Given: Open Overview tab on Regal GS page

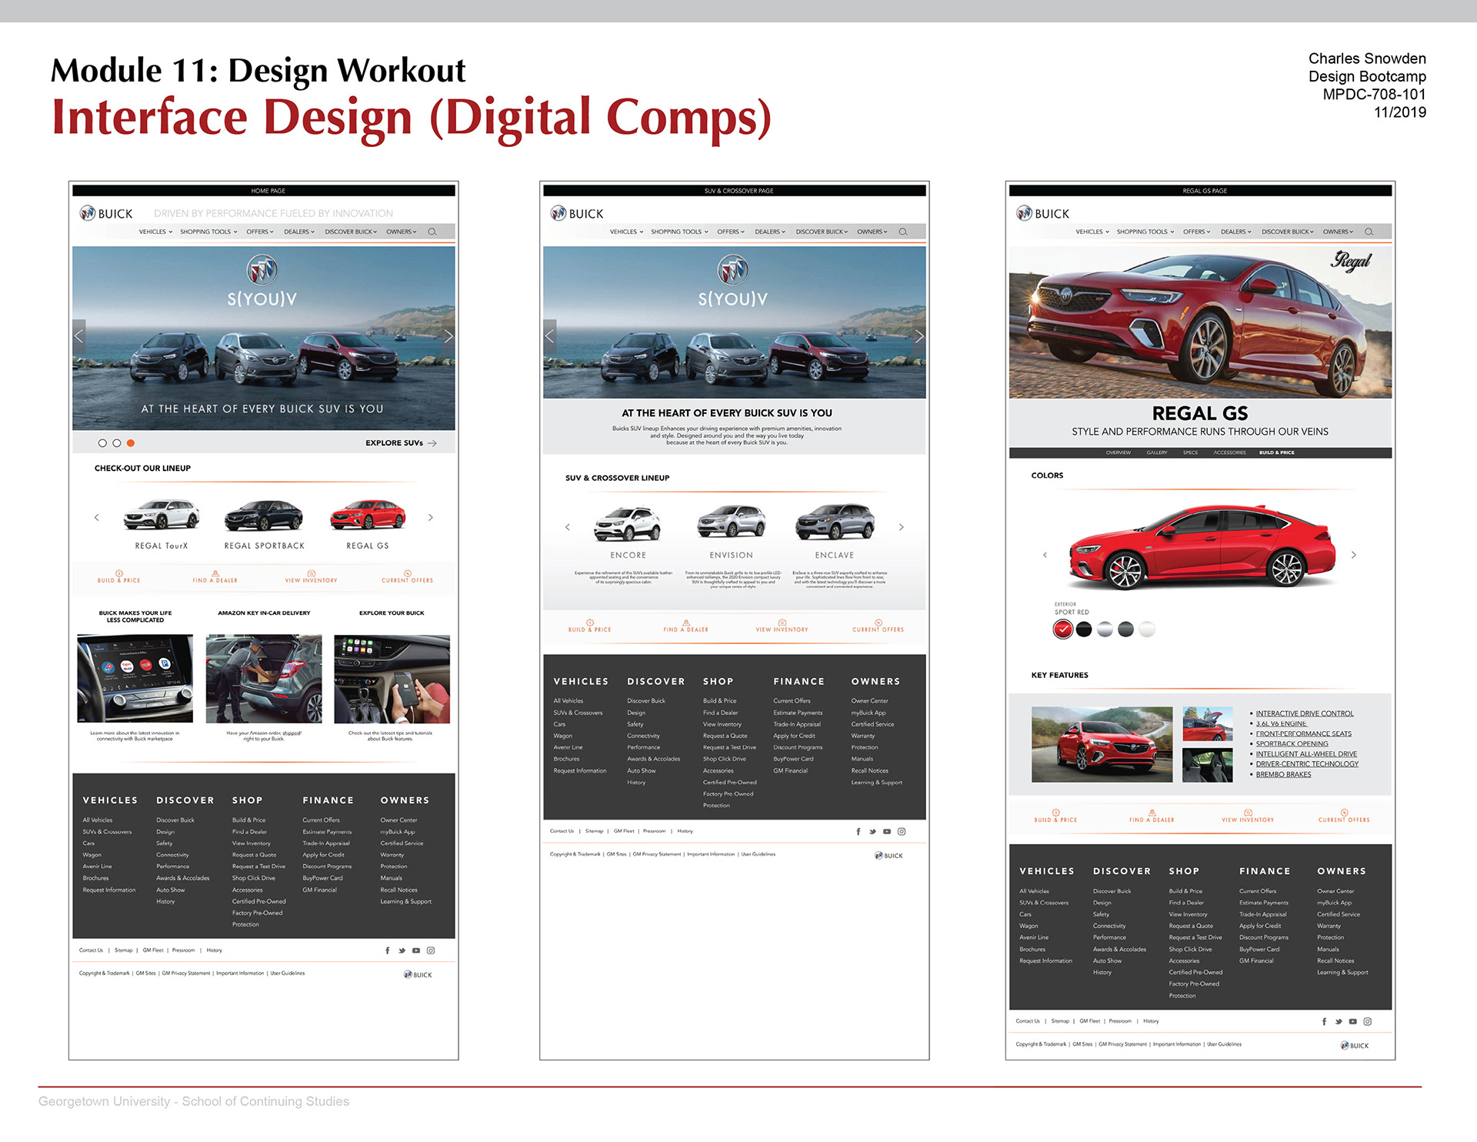Looking at the screenshot, I should [x=1119, y=452].
